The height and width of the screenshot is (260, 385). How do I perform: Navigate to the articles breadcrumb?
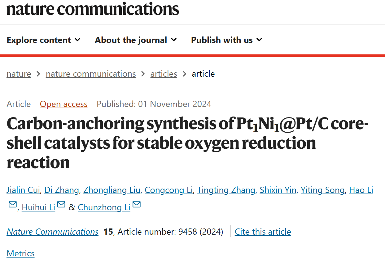[164, 74]
